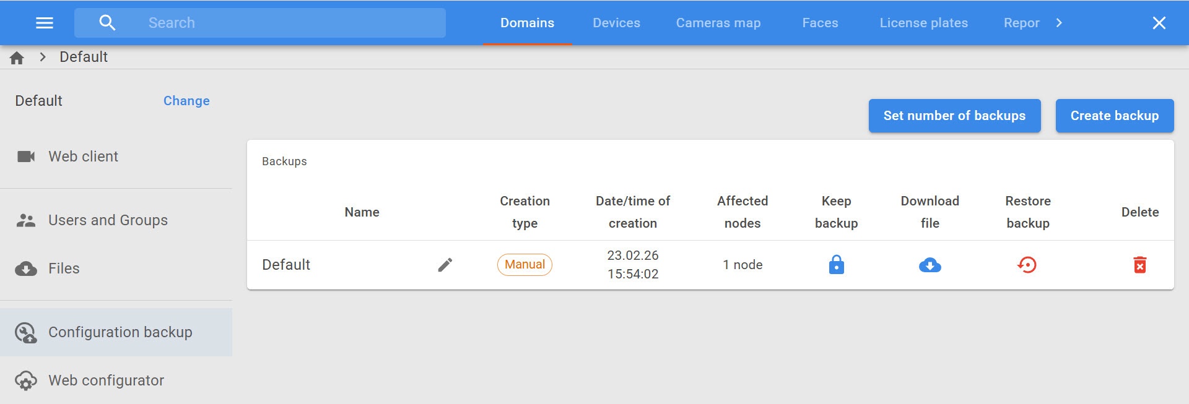Restore the Default backup
This screenshot has height=404, width=1189.
click(1027, 265)
